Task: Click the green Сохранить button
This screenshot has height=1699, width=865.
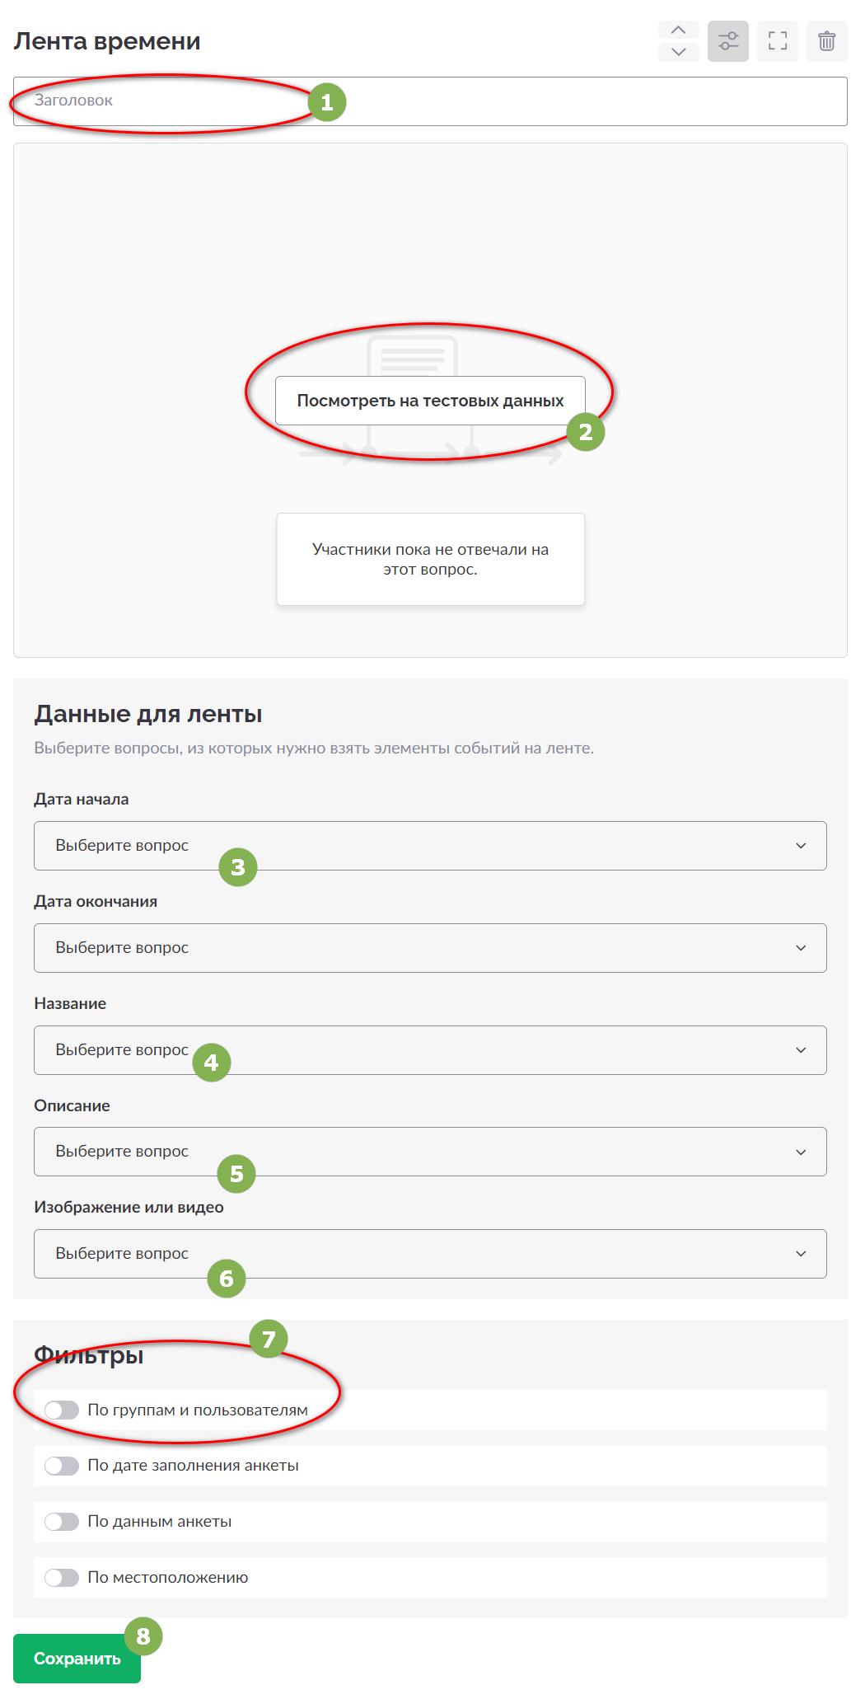Action: (77, 1659)
